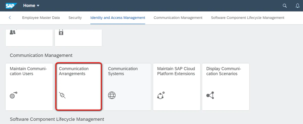
Task: Click the globe-key icon on Maintain Communication Users
Action: [x=13, y=95]
